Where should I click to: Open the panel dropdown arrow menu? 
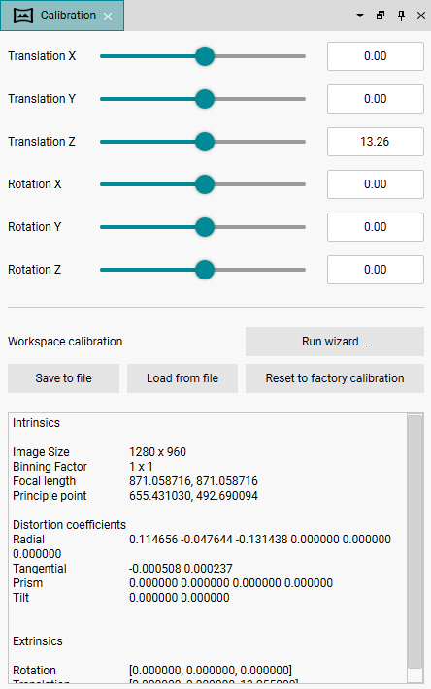pos(360,16)
